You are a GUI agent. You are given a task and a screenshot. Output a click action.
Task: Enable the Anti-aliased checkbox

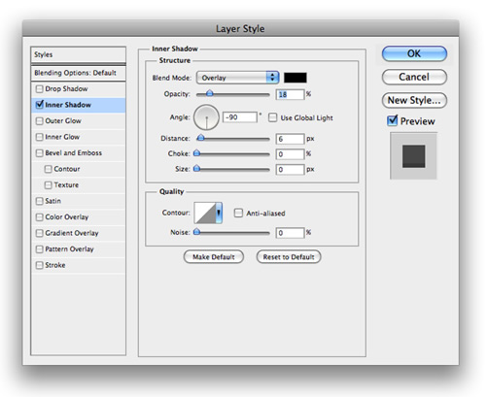tap(238, 213)
